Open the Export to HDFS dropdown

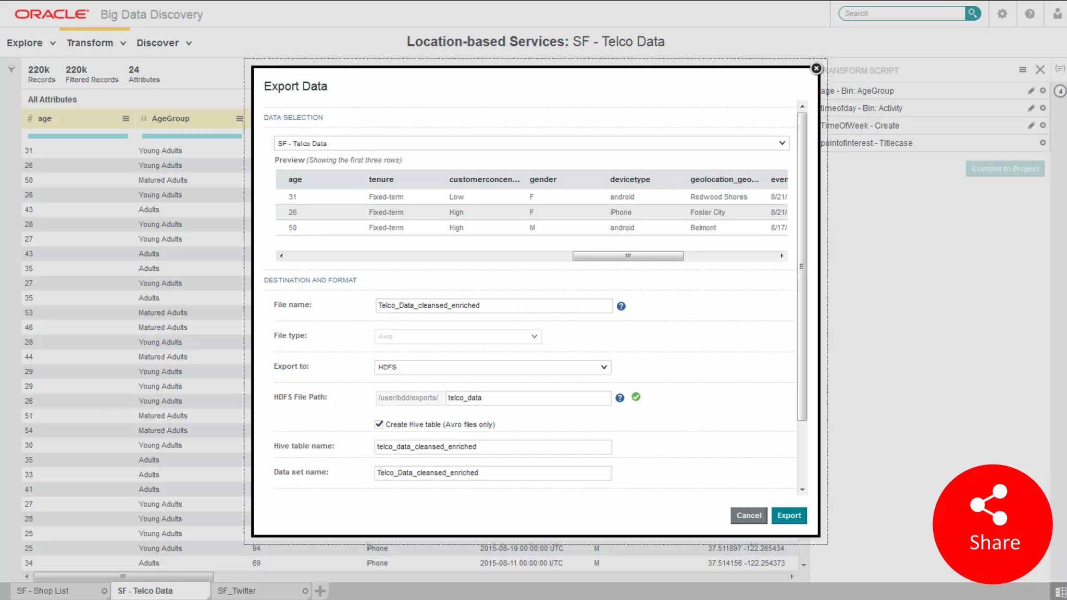(x=492, y=367)
